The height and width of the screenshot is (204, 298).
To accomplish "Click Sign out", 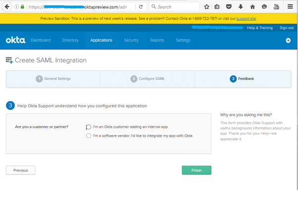I will (287, 28).
